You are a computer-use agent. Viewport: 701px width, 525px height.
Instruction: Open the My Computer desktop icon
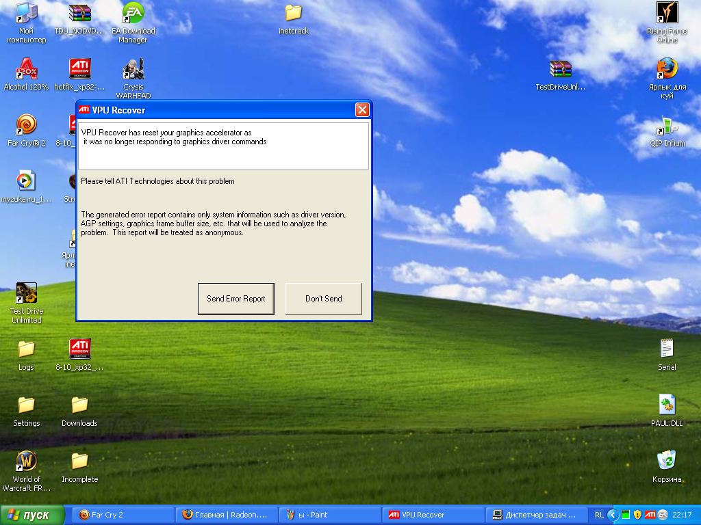[x=27, y=23]
